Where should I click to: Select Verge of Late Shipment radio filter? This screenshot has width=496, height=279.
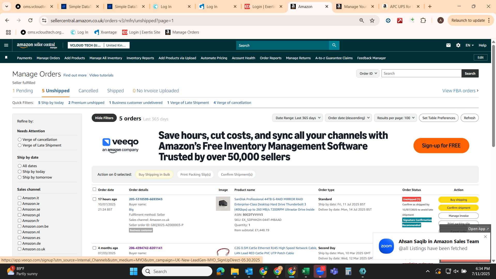19,145
